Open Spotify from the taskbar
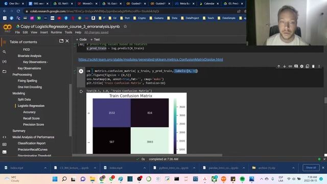This screenshot has height=184, width=327. (242, 179)
